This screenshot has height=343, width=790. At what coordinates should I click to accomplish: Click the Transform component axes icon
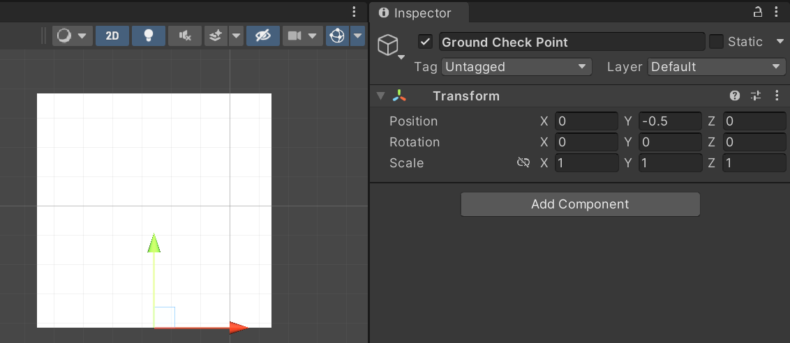point(399,96)
